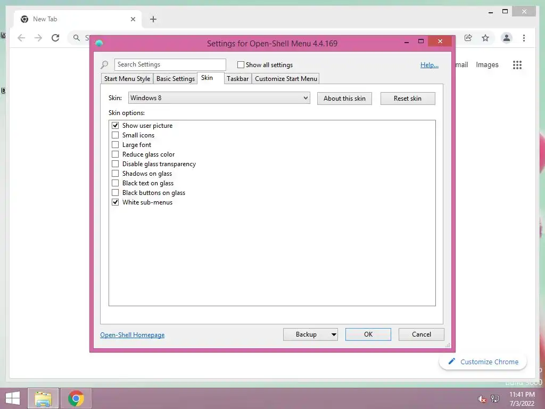Viewport: 545px width, 409px height.
Task: Close the New Tab tab in Chrome
Action: click(x=133, y=19)
